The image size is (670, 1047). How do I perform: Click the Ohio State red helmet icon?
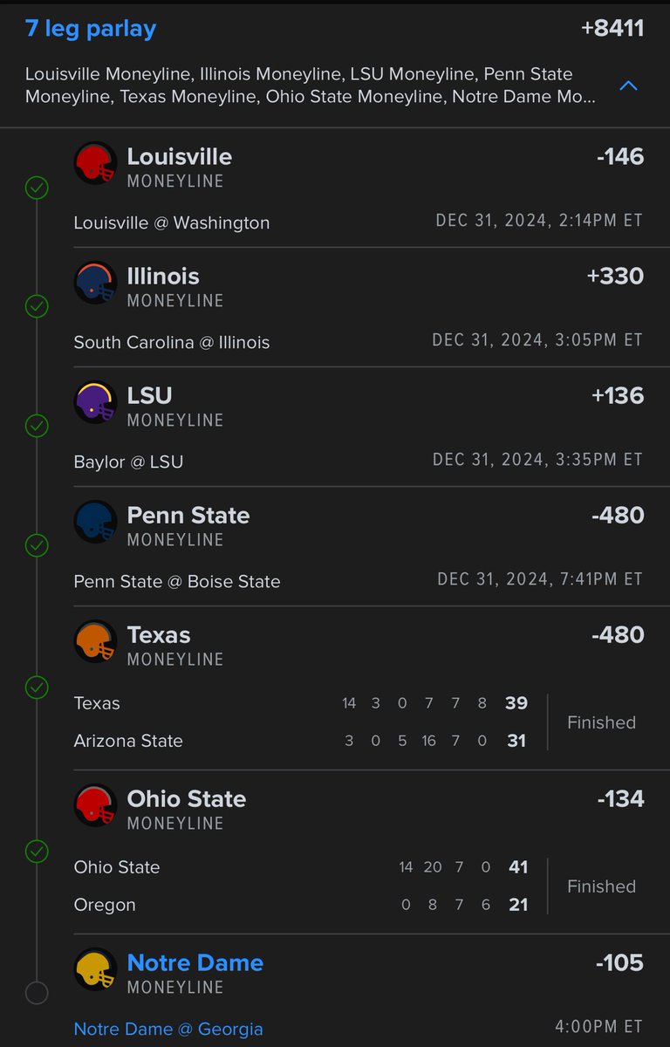[x=95, y=805]
